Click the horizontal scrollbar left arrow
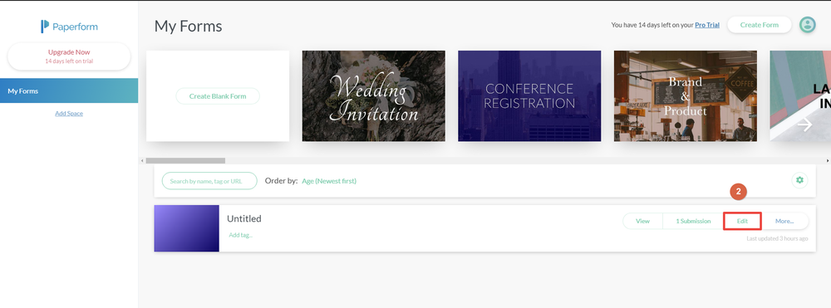Image resolution: width=831 pixels, height=308 pixels. point(141,160)
